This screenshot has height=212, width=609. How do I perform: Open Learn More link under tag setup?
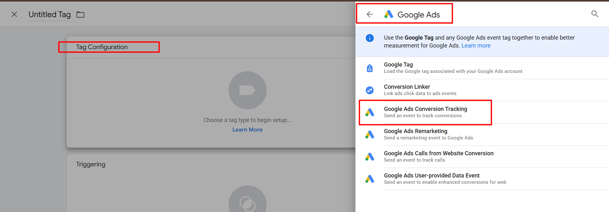[x=247, y=130]
